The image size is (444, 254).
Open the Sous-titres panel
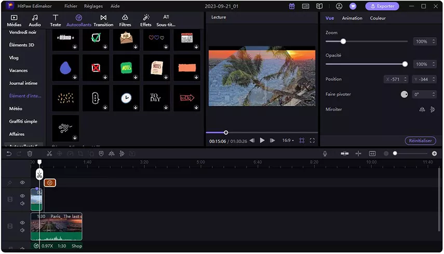pos(166,21)
